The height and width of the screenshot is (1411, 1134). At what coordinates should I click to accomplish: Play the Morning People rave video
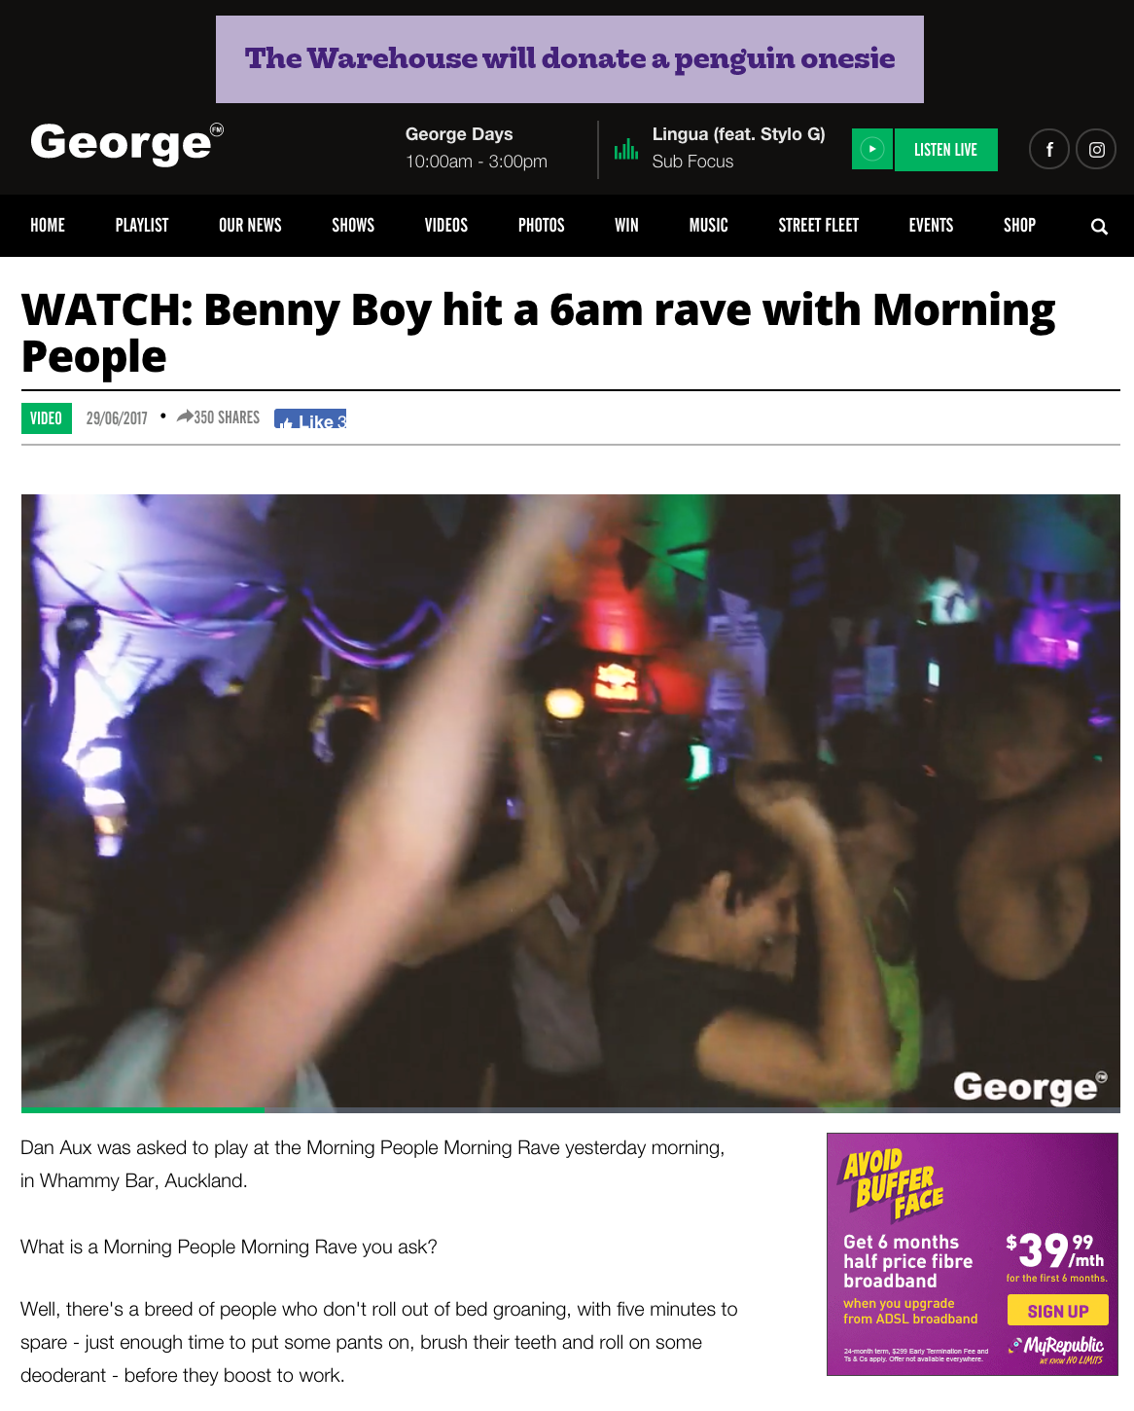pyautogui.click(x=571, y=803)
